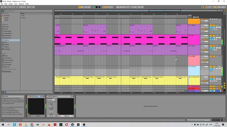This screenshot has width=227, height=127.
Task: Click the browser search field
Action: 28,11
